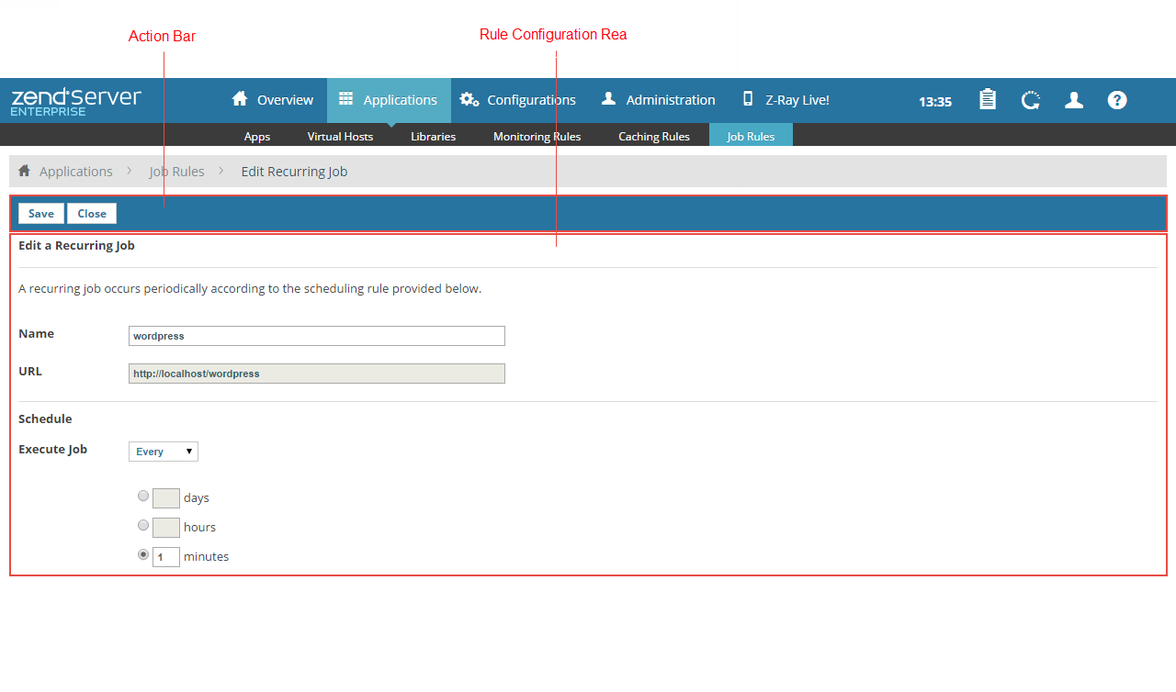Image resolution: width=1176 pixels, height=692 pixels.
Task: Open the help question mark icon
Action: (x=1117, y=100)
